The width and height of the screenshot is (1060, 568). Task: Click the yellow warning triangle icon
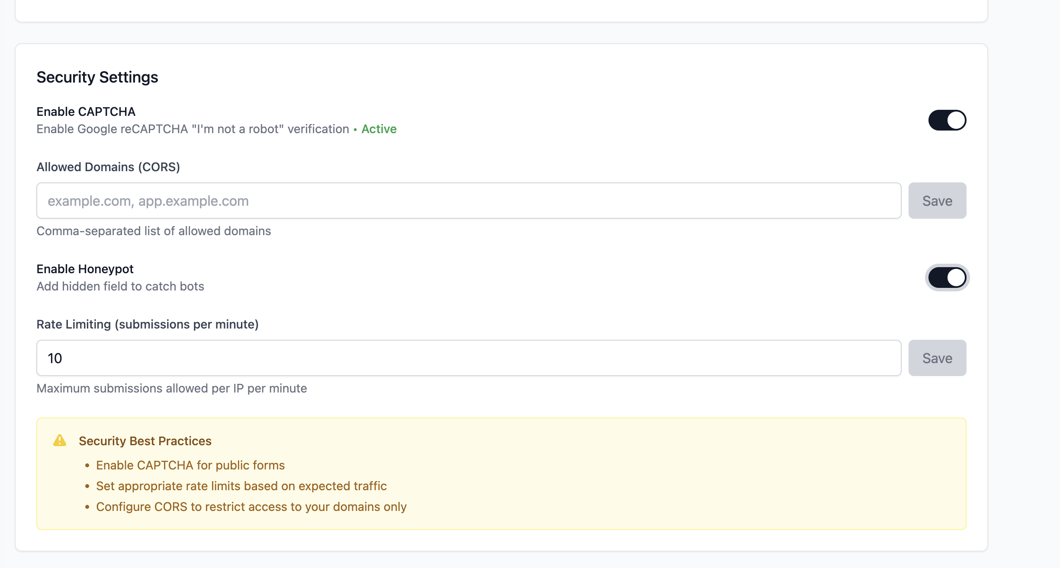(60, 440)
